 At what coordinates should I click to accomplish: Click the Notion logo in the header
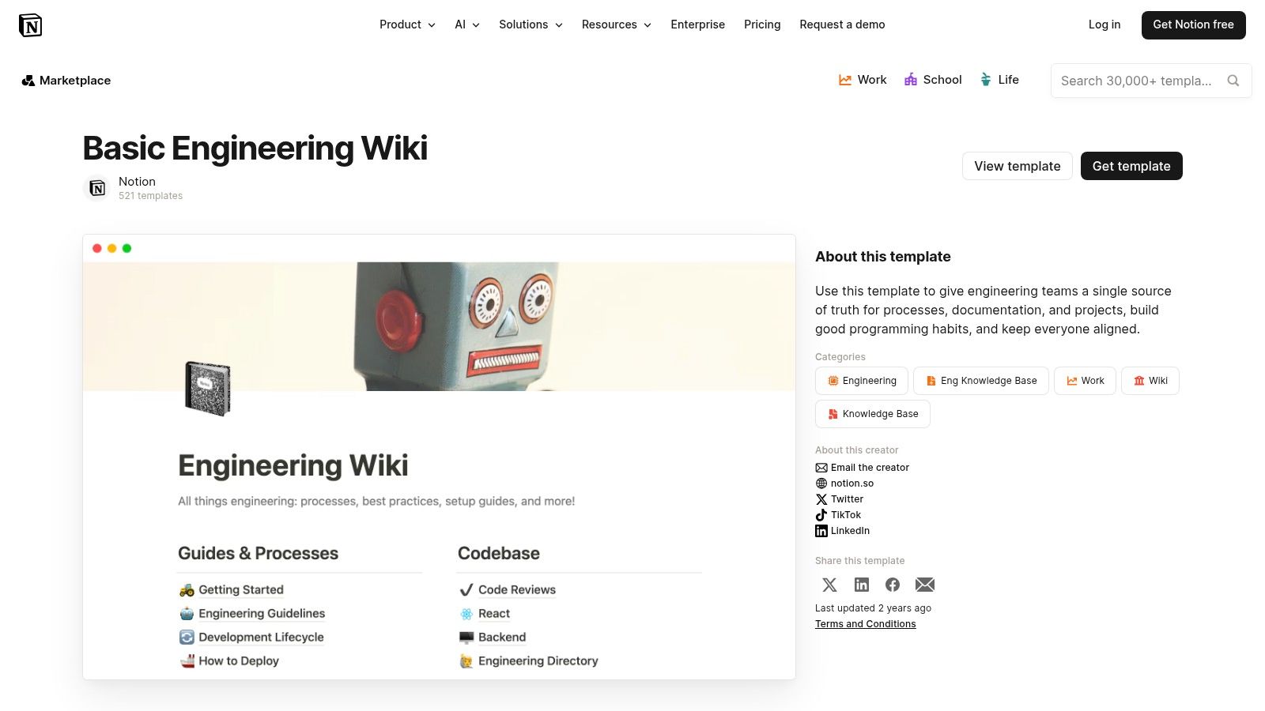coord(30,25)
